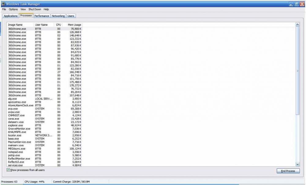
Task: Select the AtomicAlarmClock.exe process
Action: (45, 105)
